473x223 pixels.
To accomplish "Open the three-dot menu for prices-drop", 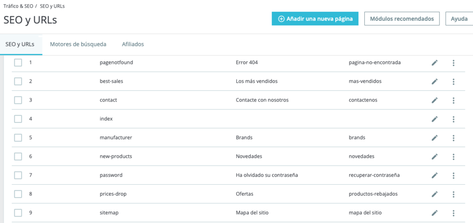I will 454,194.
